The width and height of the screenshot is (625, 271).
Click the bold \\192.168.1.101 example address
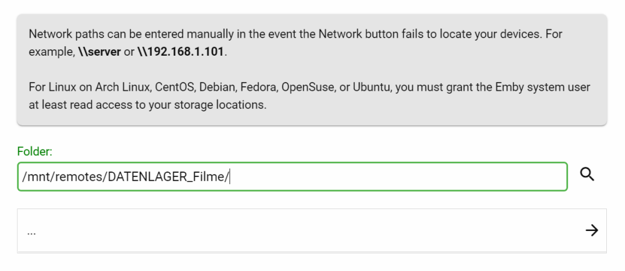[181, 53]
